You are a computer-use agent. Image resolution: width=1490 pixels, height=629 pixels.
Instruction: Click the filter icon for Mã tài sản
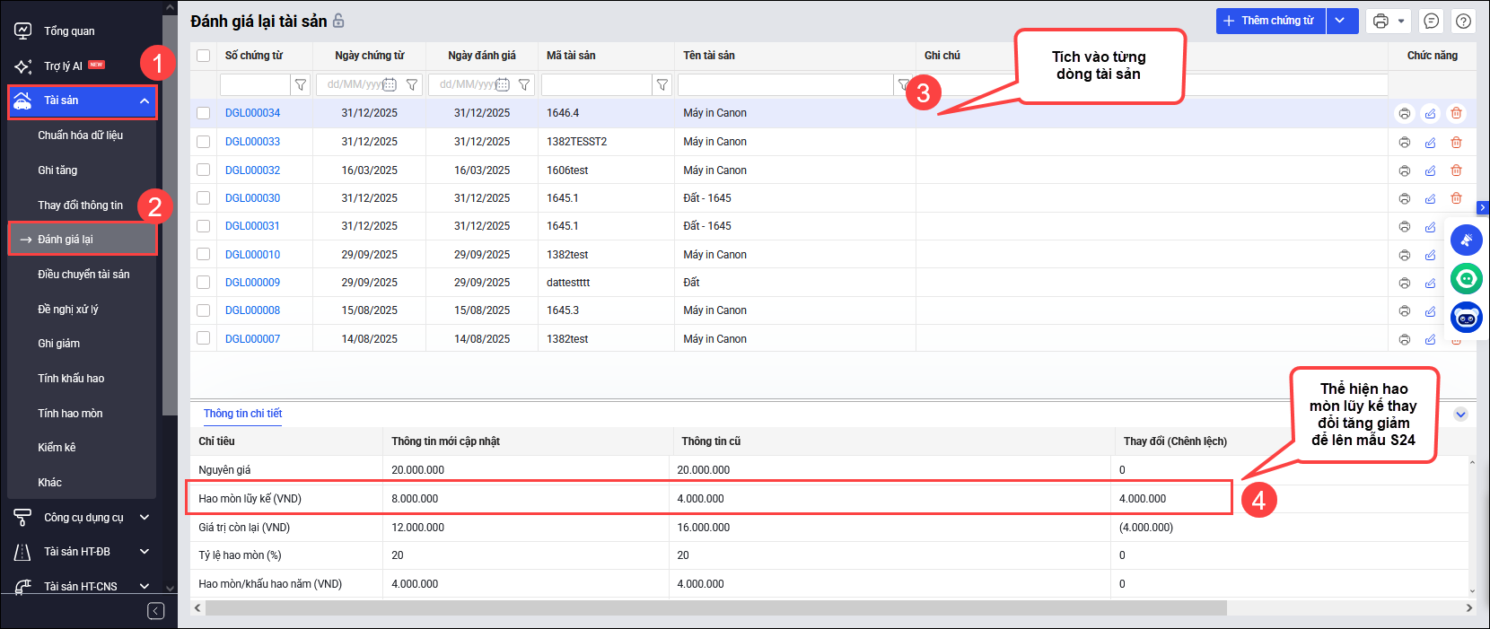(662, 84)
